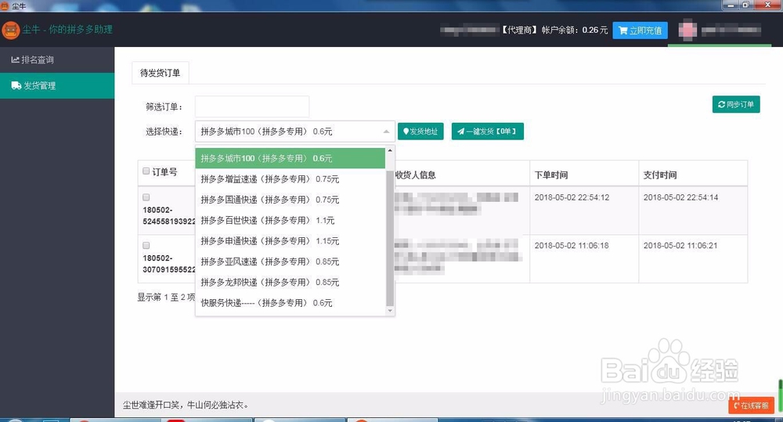Open the 在线客服 chat button
The image size is (783, 422).
(751, 406)
